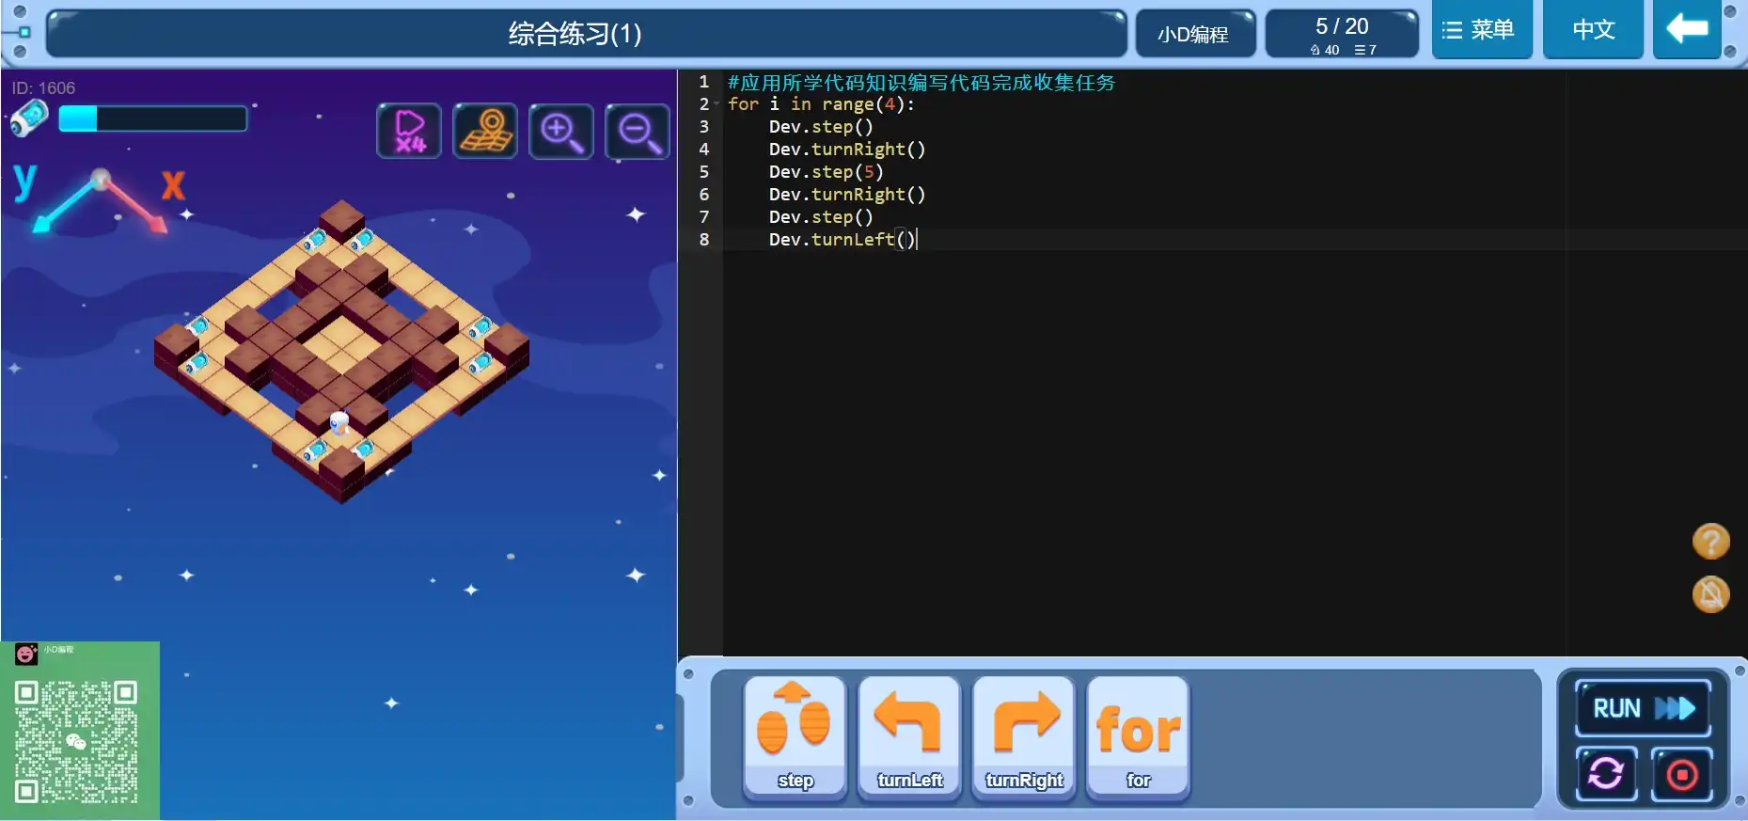The image size is (1748, 821).
Task: Switch language using 中文 button
Action: pyautogui.click(x=1593, y=30)
